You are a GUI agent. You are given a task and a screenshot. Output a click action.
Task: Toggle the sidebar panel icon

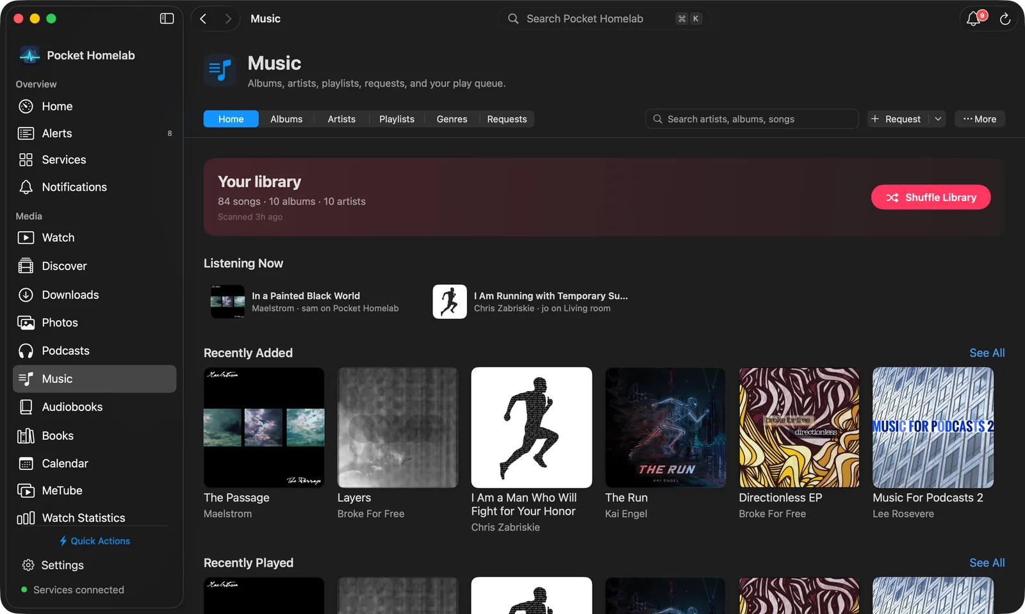click(x=167, y=19)
